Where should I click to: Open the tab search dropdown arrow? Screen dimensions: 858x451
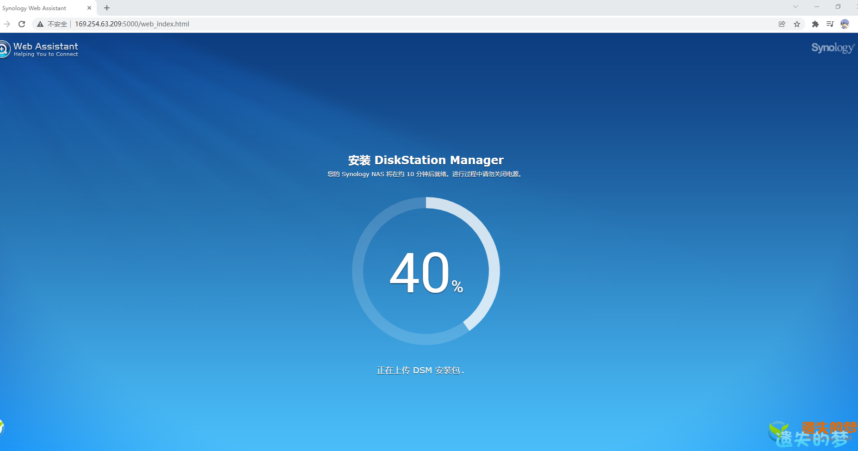coord(796,6)
